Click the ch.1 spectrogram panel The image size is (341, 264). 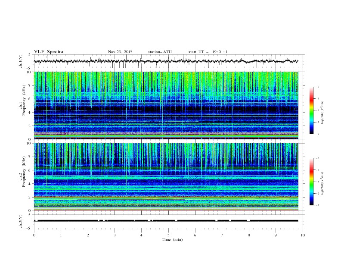(x=166, y=105)
